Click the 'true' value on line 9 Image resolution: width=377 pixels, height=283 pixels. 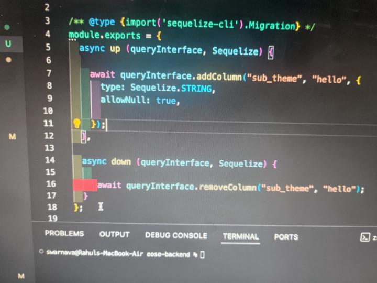point(166,100)
